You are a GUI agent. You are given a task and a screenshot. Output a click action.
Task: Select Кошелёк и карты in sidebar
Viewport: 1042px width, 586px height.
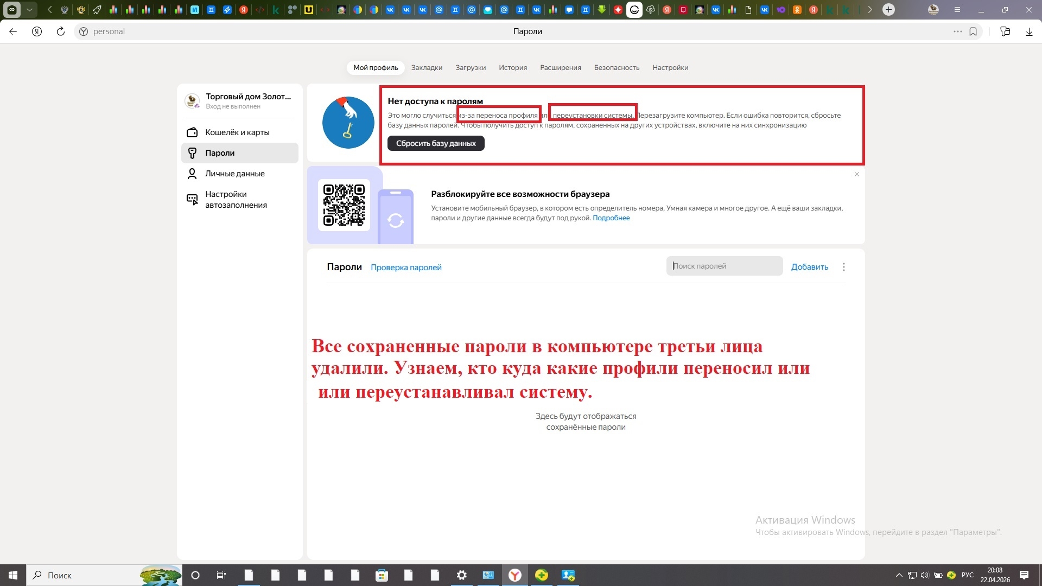pos(237,132)
